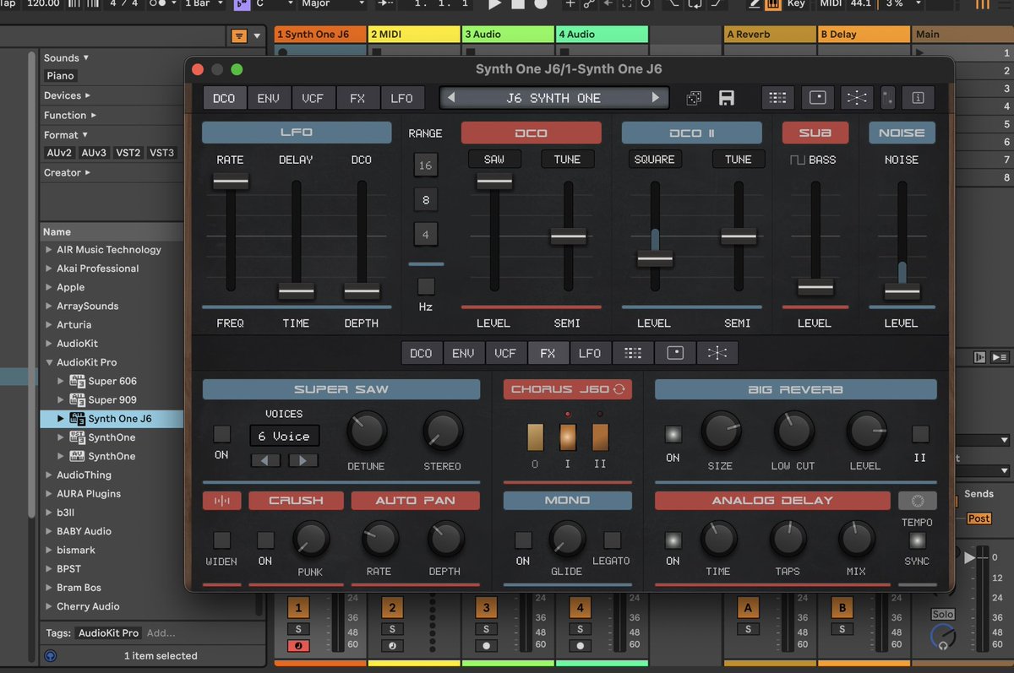Screen dimensions: 1014x673
Task: Toggle the WIDEN switch
Action: tap(221, 540)
